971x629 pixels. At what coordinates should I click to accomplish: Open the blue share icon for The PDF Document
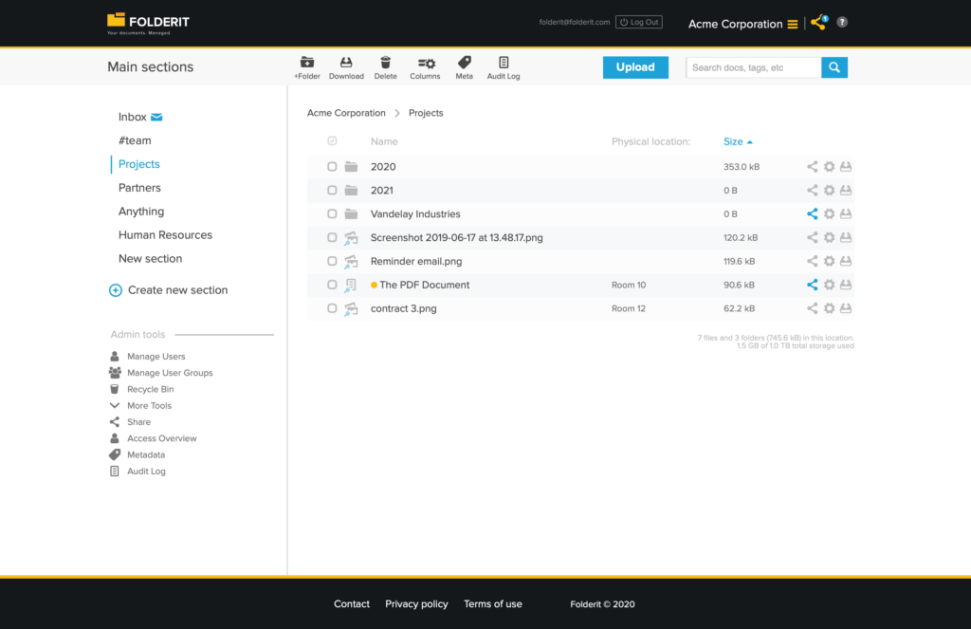pos(812,285)
